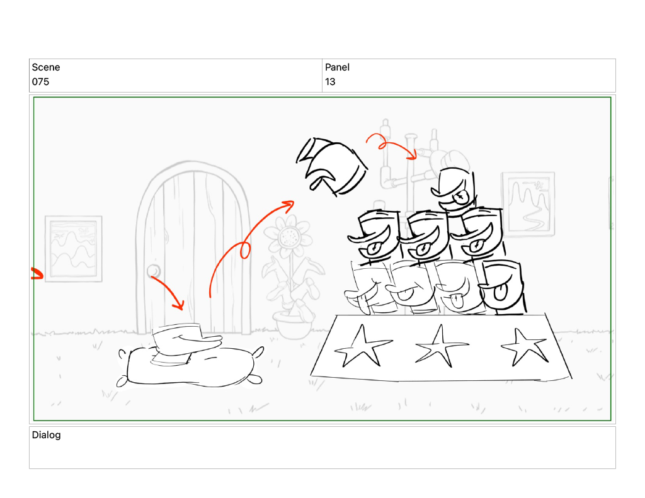Select the right star on the table

pos(525,347)
